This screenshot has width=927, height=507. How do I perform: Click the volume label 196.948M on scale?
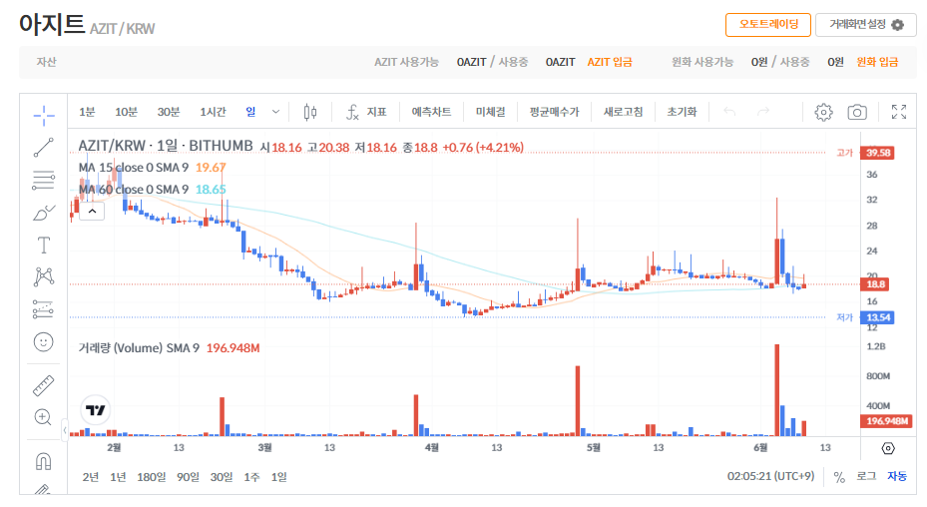click(887, 421)
